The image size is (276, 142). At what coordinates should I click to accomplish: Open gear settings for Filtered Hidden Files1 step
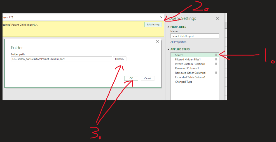(216, 59)
